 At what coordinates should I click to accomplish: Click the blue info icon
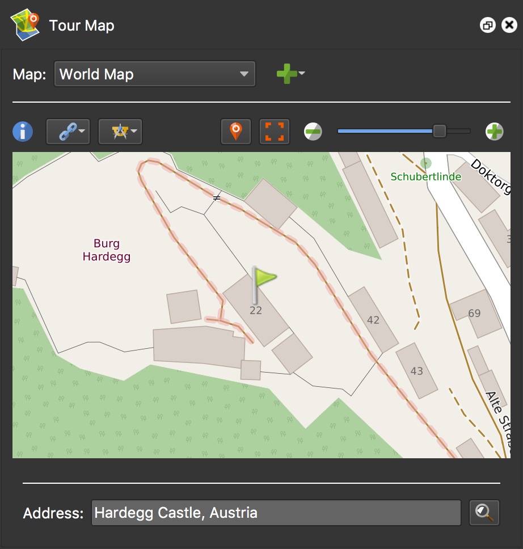pyautogui.click(x=23, y=132)
